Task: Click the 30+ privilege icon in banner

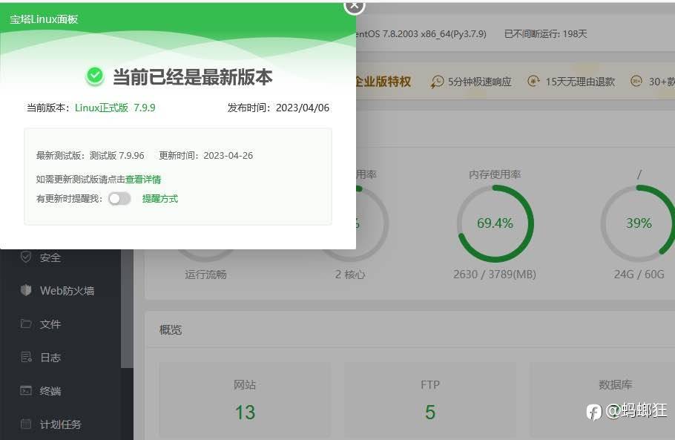Action: [x=636, y=81]
